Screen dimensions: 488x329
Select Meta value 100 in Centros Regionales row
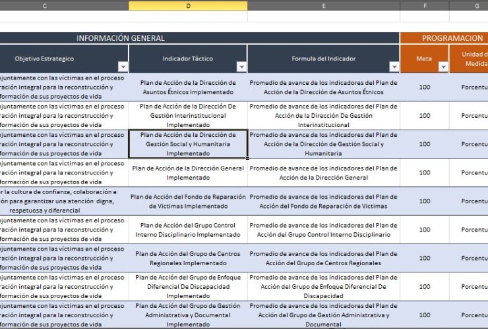click(x=425, y=258)
